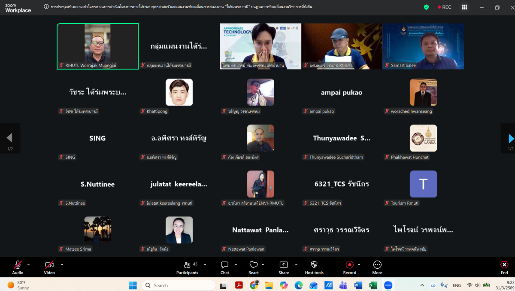Screen dimensions: 515x291
Task: Expand the Audio options chevron
Action: click(29, 264)
